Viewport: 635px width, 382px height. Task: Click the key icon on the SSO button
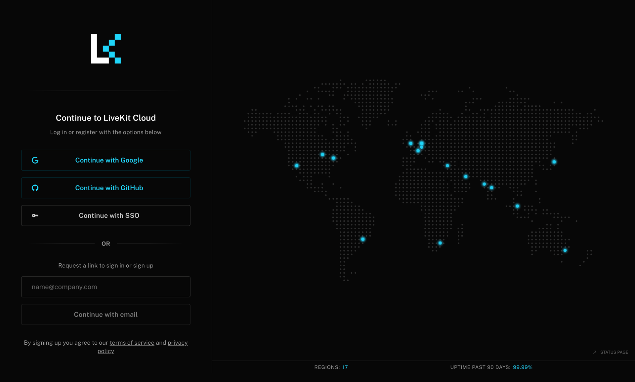point(35,215)
